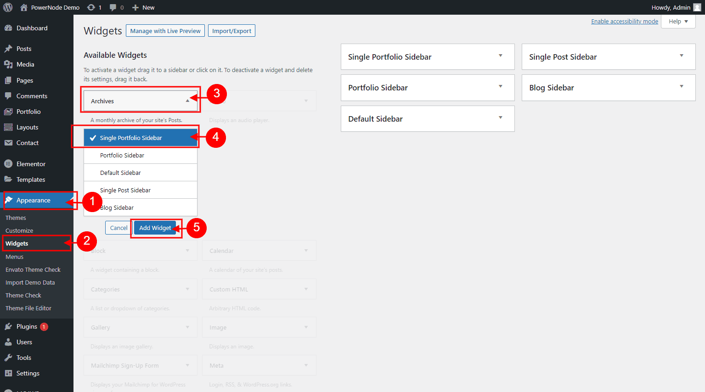Select Single Portfolio Sidebar checked option

[131, 138]
